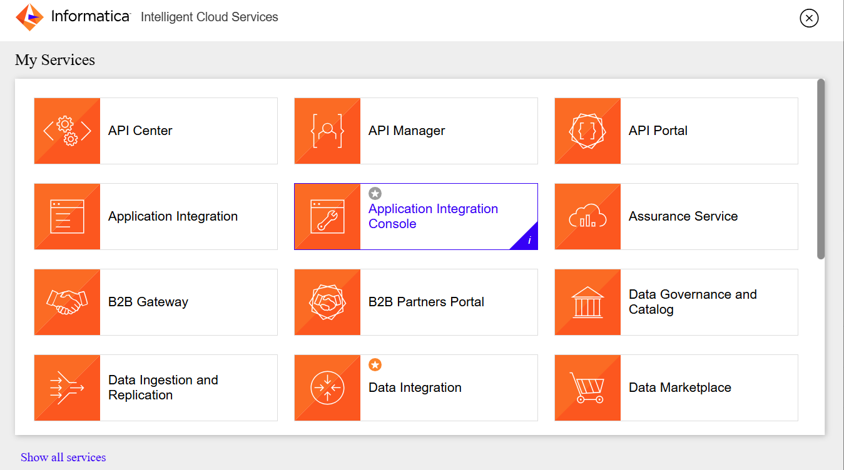
Task: Click the Assurance Service cloud chart icon
Action: pos(587,216)
